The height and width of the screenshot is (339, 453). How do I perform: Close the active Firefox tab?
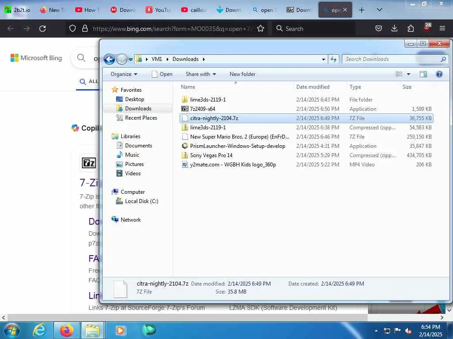pyautogui.click(x=345, y=10)
